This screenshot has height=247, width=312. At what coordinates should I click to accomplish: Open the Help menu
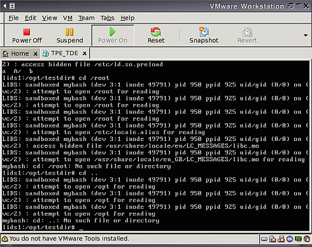[x=127, y=18]
